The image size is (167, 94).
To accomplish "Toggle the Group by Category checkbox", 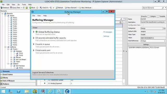I will click(x=149, y=16).
